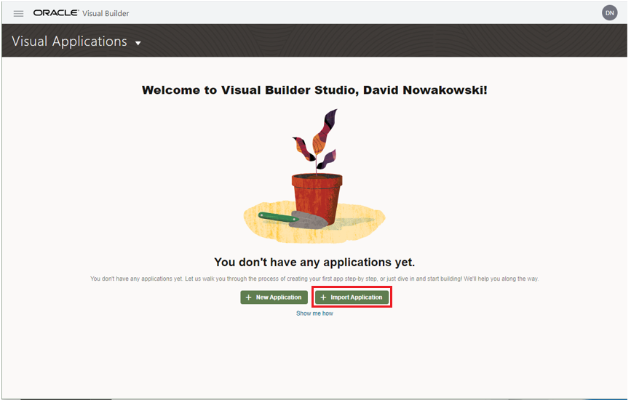The height and width of the screenshot is (400, 631).
Task: Expand the Visual Applications dropdown arrow
Action: coord(138,43)
